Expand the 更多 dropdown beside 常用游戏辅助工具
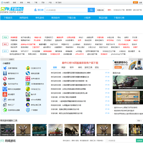 (139, 121)
